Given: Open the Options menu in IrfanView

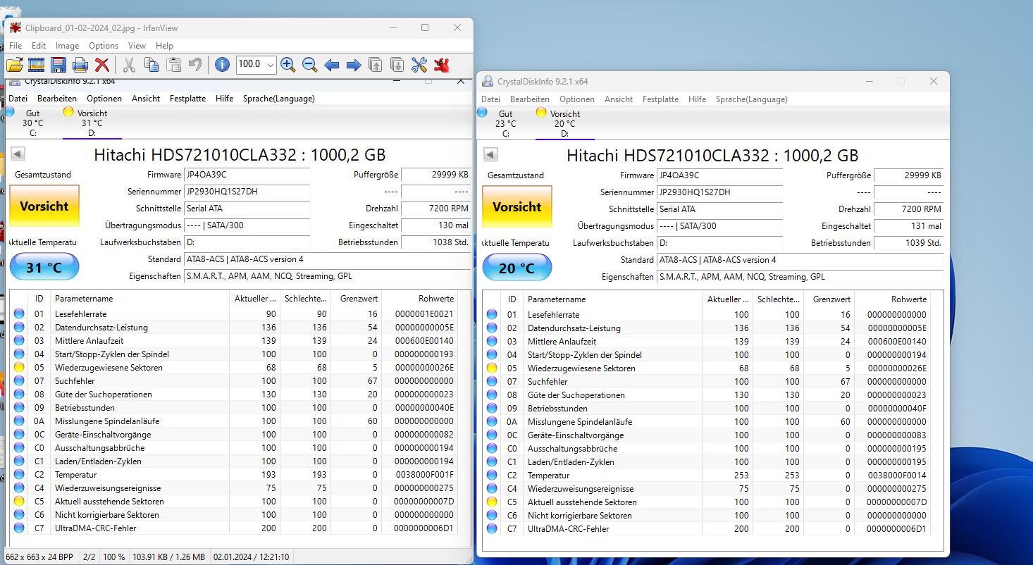Looking at the screenshot, I should click(104, 46).
